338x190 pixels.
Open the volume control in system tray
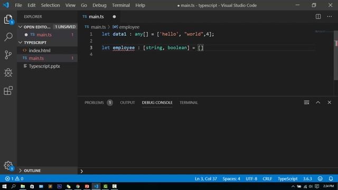[x=311, y=186]
